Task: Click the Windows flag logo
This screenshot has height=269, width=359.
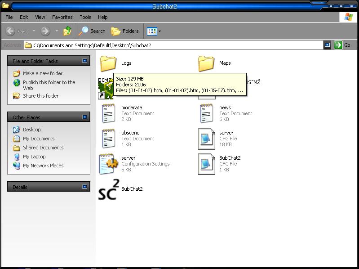Action: (x=349, y=17)
